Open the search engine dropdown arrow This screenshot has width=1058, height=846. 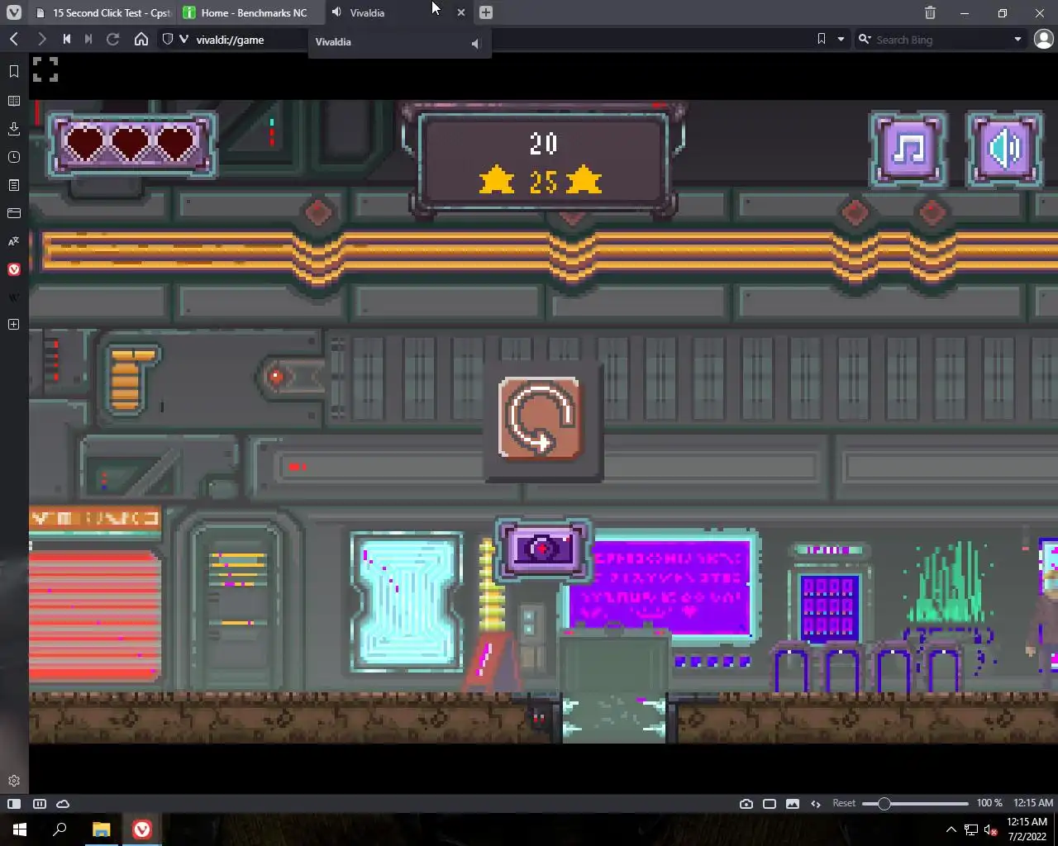pyautogui.click(x=1017, y=39)
